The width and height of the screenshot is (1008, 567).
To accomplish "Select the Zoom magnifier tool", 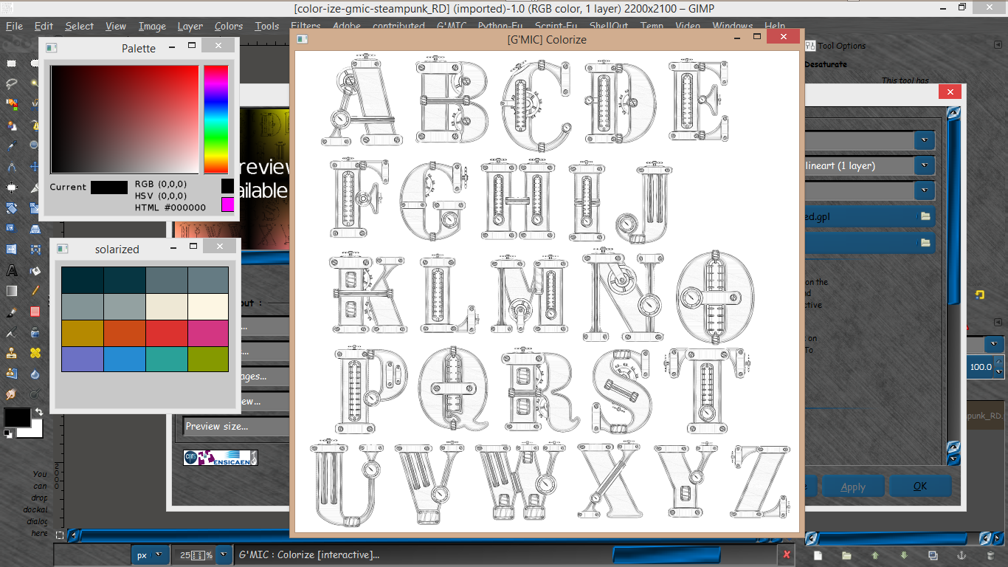I will (x=35, y=145).
